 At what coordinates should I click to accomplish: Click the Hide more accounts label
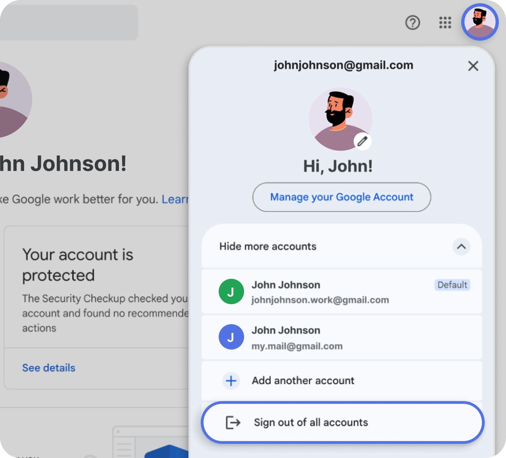coord(268,247)
